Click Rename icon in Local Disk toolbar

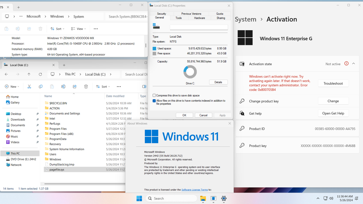pos(63,86)
